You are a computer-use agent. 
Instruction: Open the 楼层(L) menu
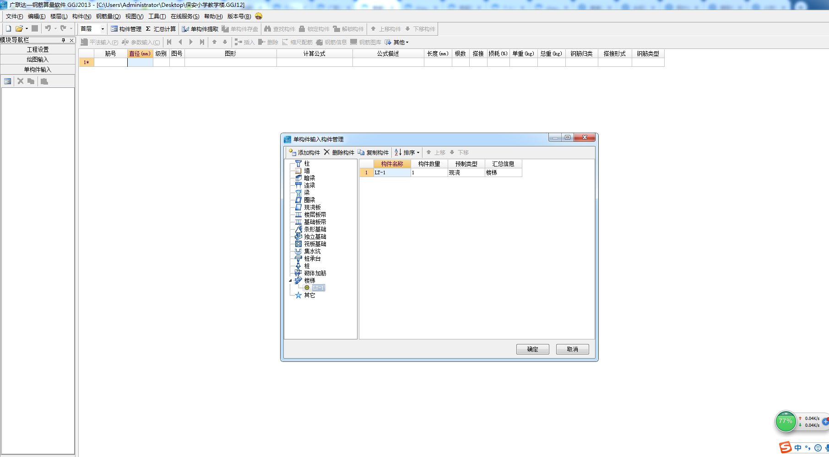click(59, 16)
